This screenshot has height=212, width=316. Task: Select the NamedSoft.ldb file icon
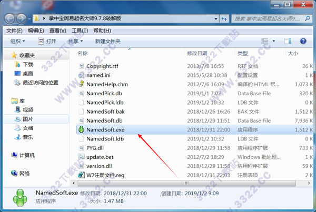coord(81,139)
